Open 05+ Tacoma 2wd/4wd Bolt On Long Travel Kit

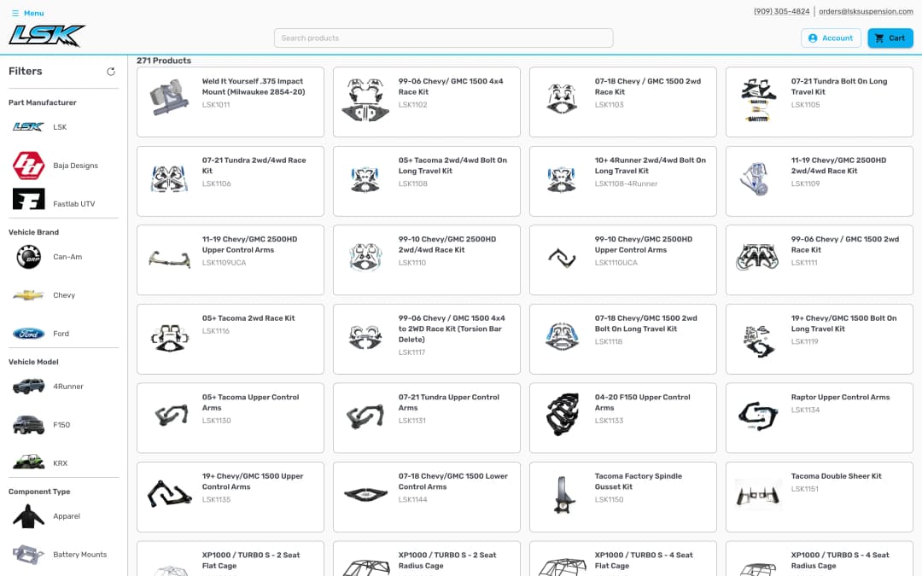coord(426,181)
